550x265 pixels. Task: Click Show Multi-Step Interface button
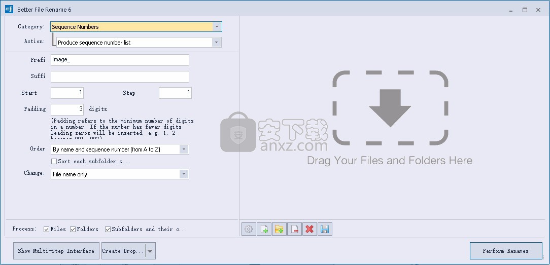[x=56, y=251]
